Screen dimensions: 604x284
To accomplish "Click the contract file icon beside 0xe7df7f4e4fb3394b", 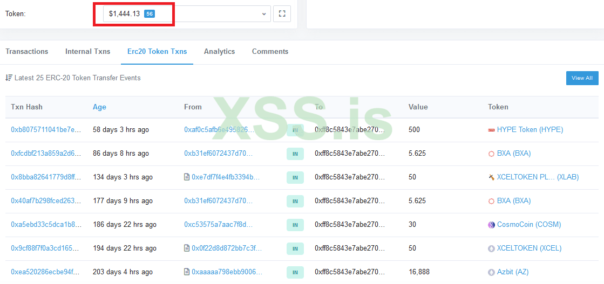I will point(187,177).
